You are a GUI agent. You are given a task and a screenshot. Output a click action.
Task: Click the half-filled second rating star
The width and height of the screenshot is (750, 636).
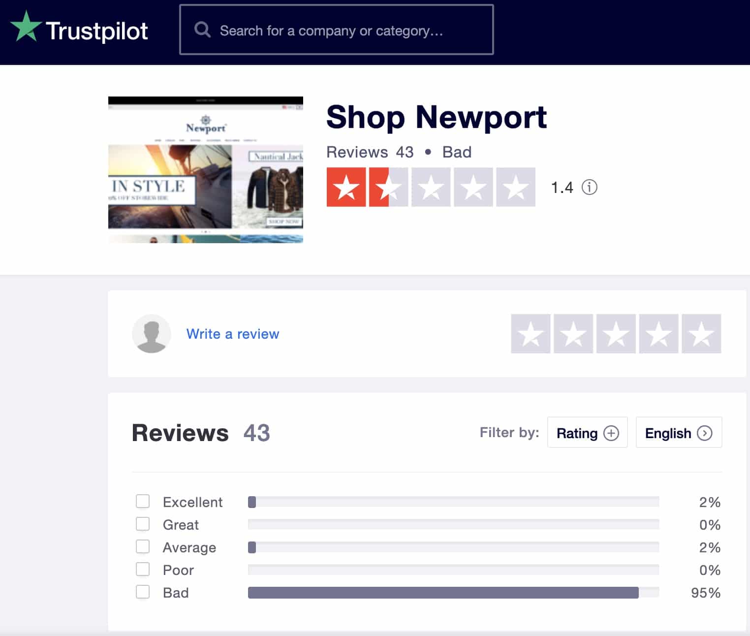389,187
